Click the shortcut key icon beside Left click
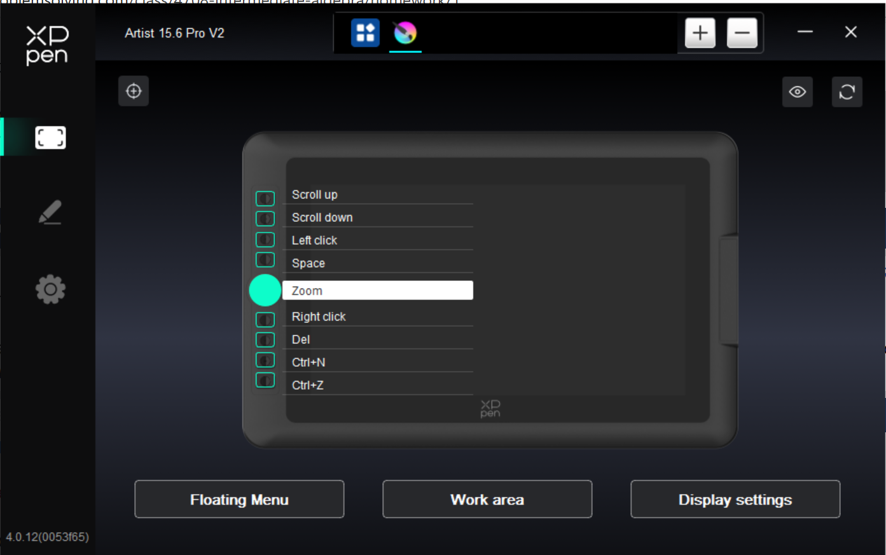 point(265,240)
